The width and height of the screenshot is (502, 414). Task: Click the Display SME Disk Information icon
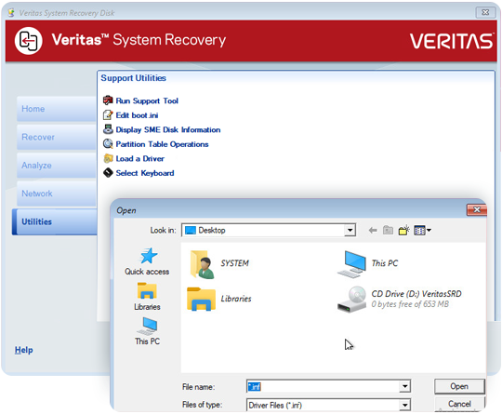(x=108, y=129)
